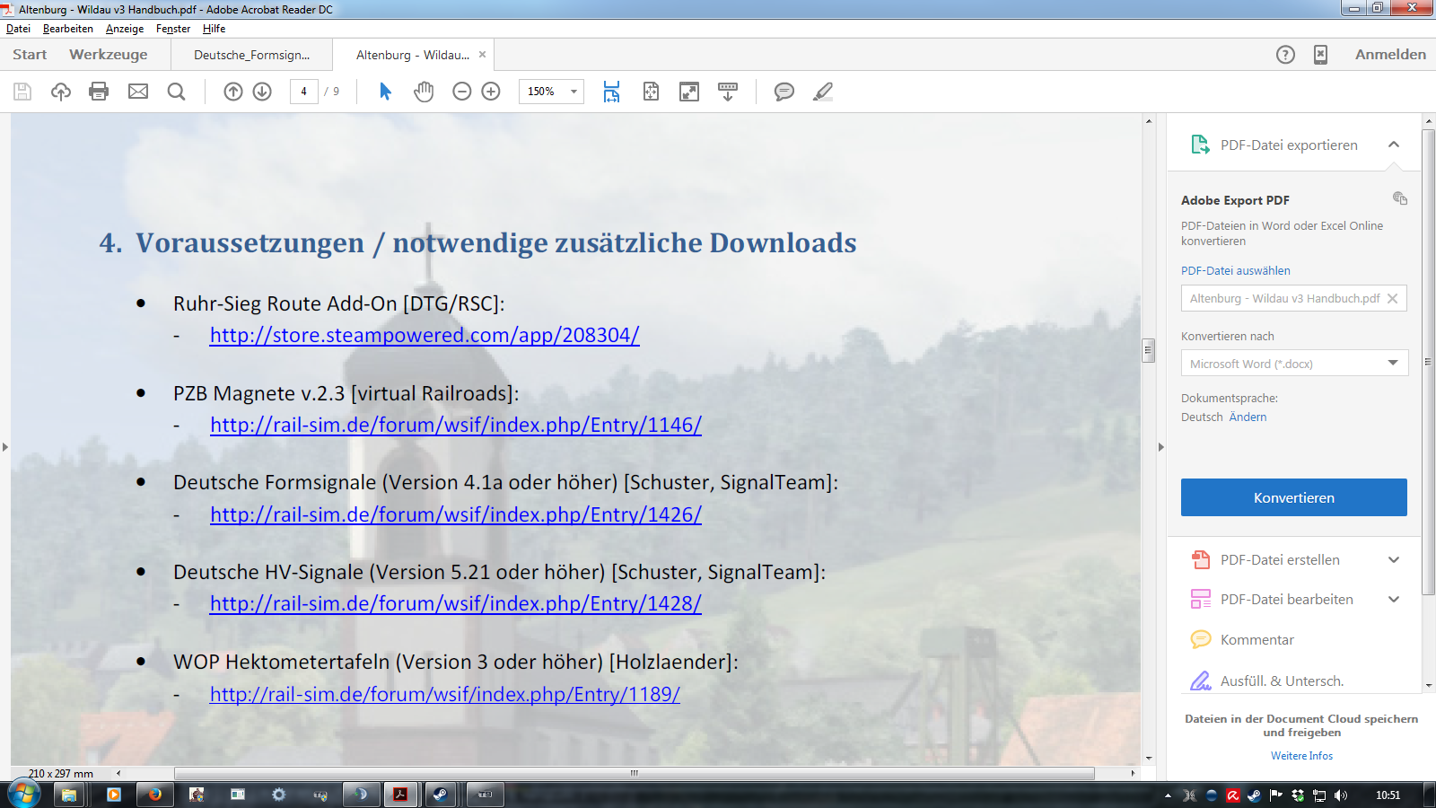
Task: Show hidden system tray icons arrow
Action: (1168, 795)
